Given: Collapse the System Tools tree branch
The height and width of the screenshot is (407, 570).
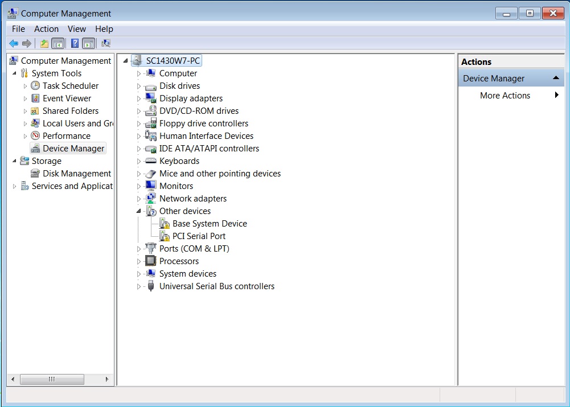Looking at the screenshot, I should point(14,73).
